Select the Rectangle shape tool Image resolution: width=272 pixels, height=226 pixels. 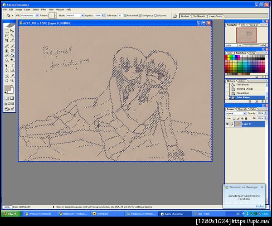[x=12, y=70]
